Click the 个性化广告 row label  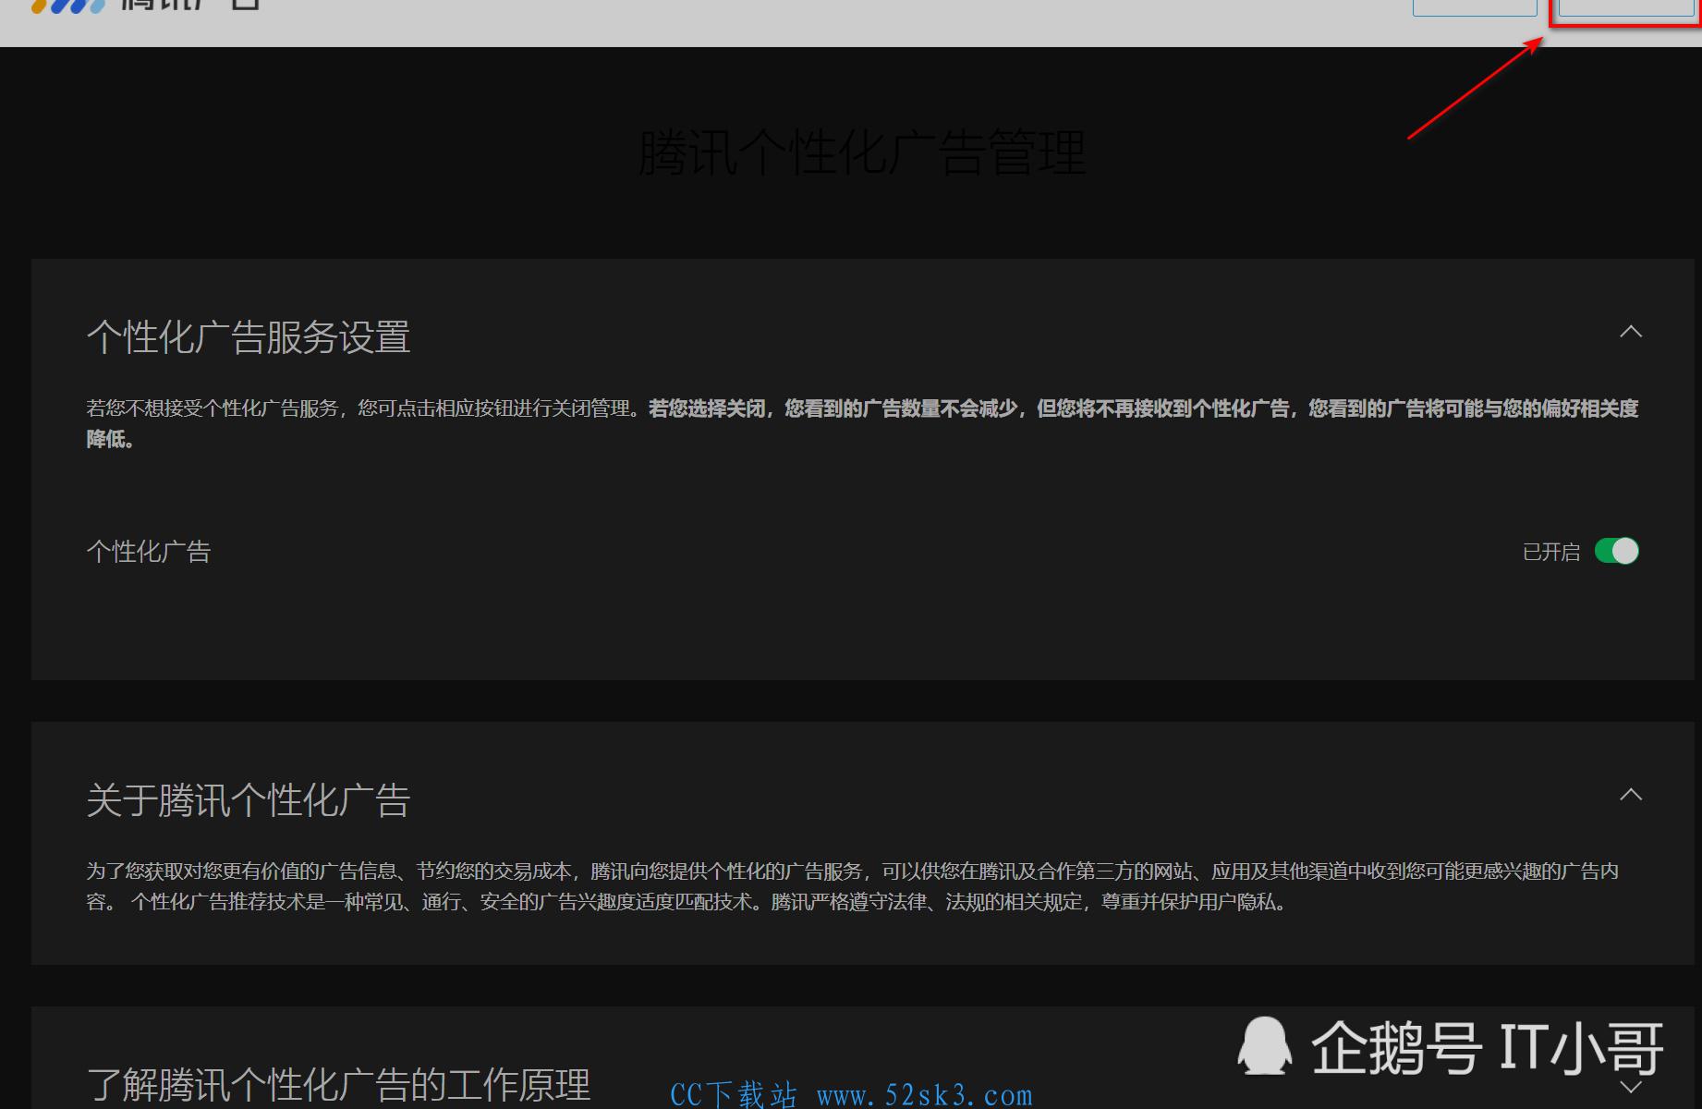coord(149,552)
